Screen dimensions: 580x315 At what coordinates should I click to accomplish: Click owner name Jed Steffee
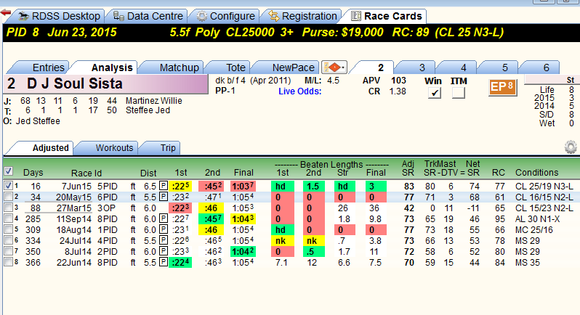pyautogui.click(x=38, y=121)
